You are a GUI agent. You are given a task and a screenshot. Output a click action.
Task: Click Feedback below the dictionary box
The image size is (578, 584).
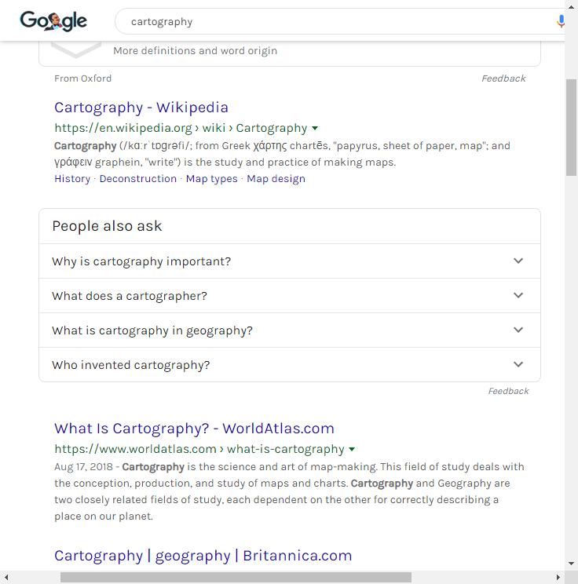coord(503,78)
